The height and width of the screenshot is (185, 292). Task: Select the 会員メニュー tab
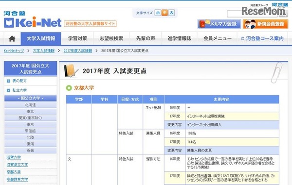217,39
